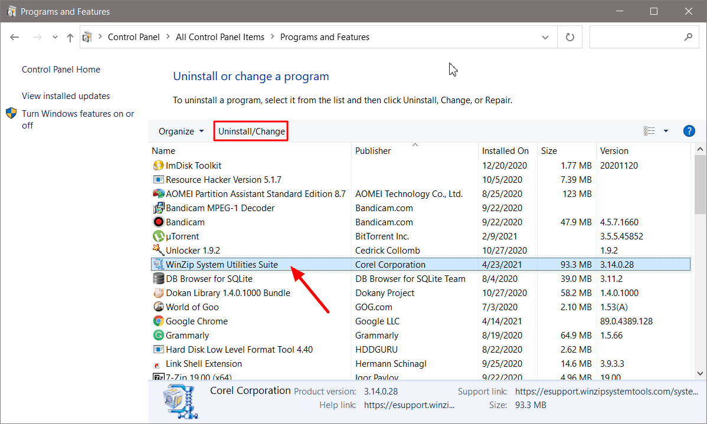Click the Refresh icon beside the address bar
The width and height of the screenshot is (707, 424).
(x=569, y=37)
